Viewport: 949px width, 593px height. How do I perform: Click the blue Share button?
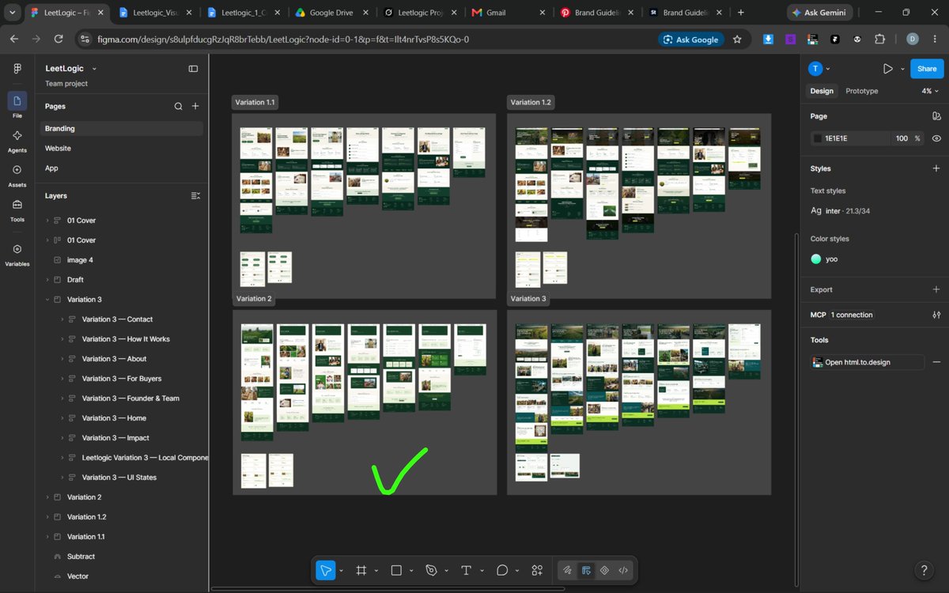pos(927,69)
